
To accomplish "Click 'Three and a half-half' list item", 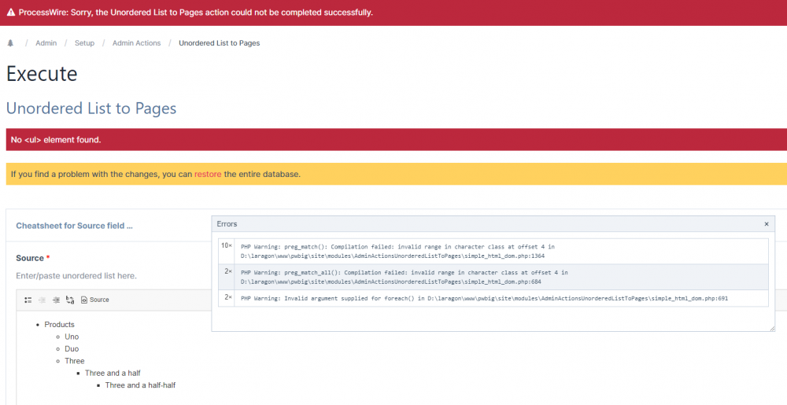I will [x=140, y=385].
